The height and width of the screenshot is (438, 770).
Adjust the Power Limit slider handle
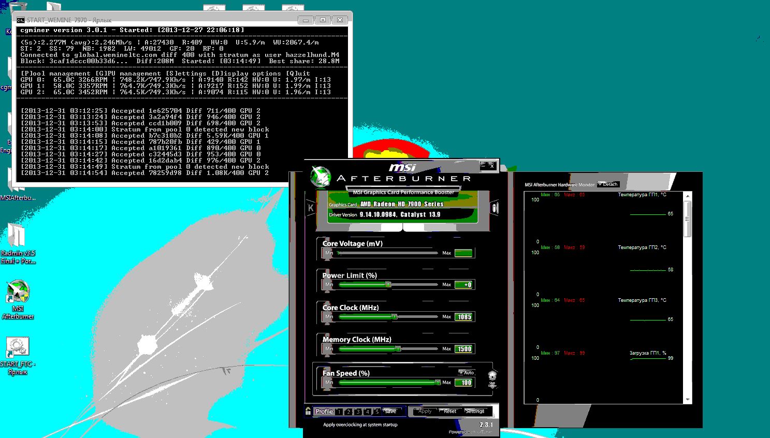click(x=388, y=284)
